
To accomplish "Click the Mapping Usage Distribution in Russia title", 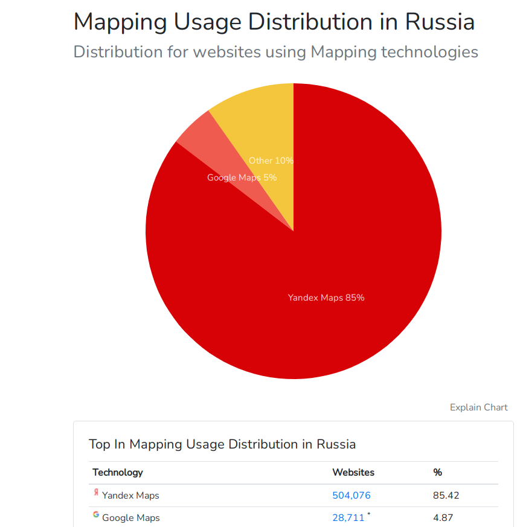I will (274, 22).
